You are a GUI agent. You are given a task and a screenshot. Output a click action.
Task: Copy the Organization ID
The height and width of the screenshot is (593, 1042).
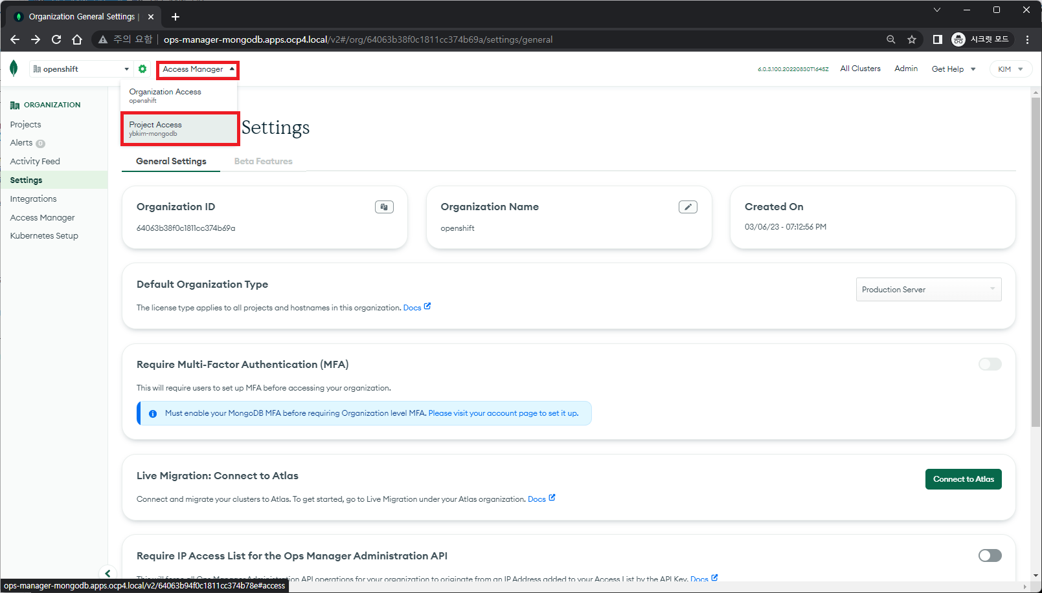384,207
